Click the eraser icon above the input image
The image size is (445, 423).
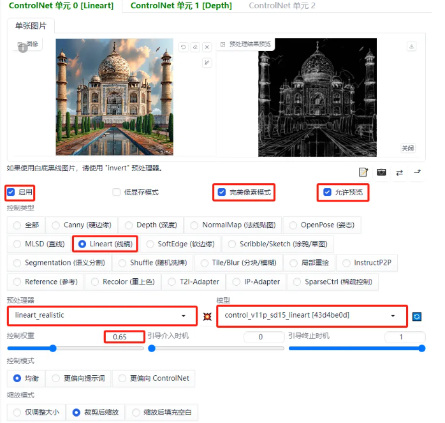[x=195, y=47]
